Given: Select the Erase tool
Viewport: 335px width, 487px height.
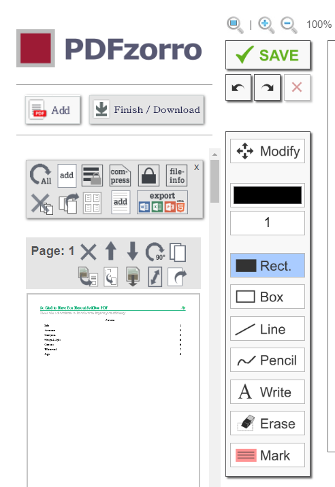Looking at the screenshot, I should pos(268,423).
